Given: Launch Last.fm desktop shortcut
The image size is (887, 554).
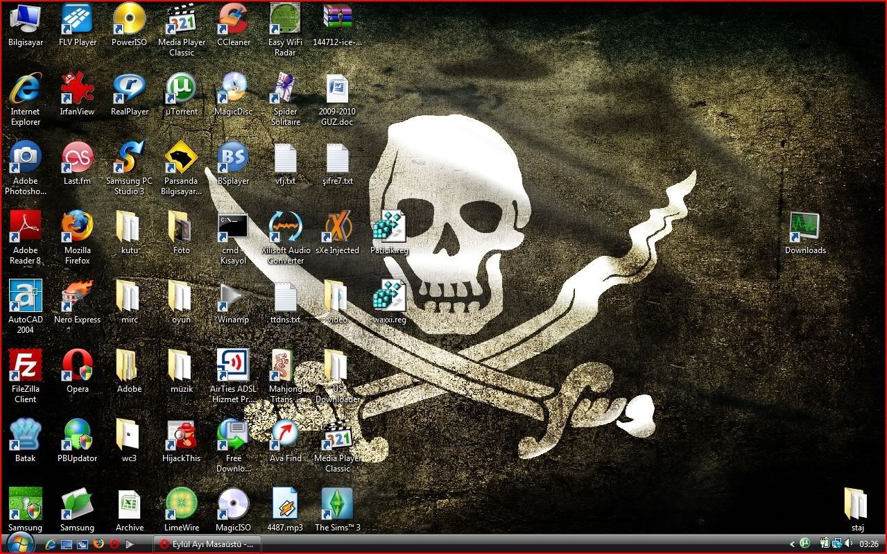Looking at the screenshot, I should [x=78, y=164].
